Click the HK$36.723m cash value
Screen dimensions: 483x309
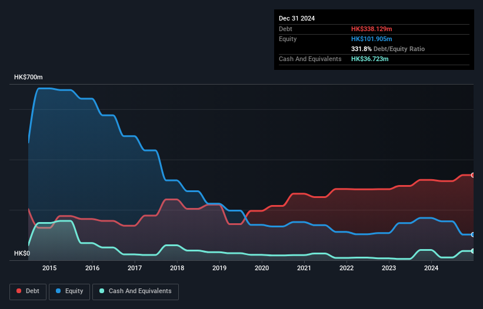click(369, 59)
